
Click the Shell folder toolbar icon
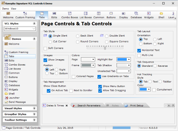pos(161,15)
